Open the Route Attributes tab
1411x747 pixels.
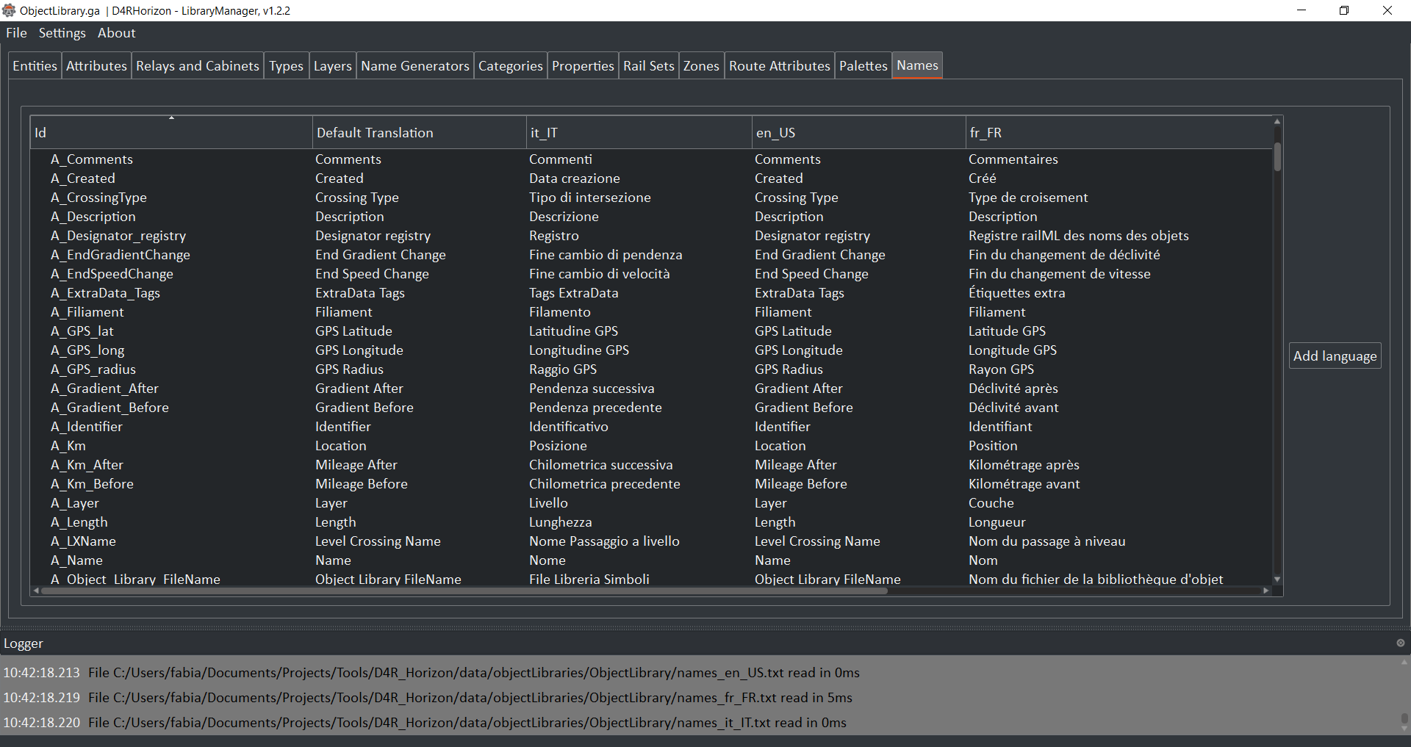(x=779, y=66)
